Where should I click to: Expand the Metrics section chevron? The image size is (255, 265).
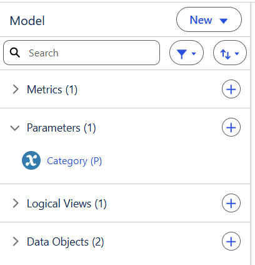[x=16, y=89]
